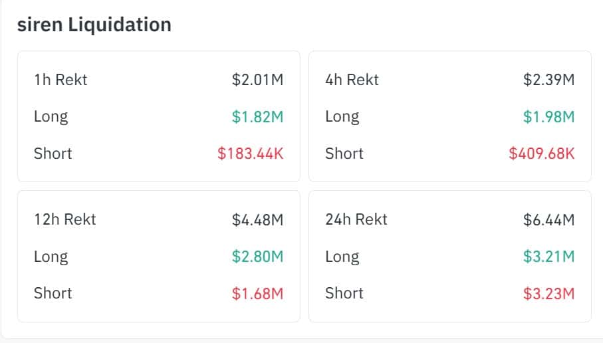Click the Long label in the 1h card

coord(51,117)
